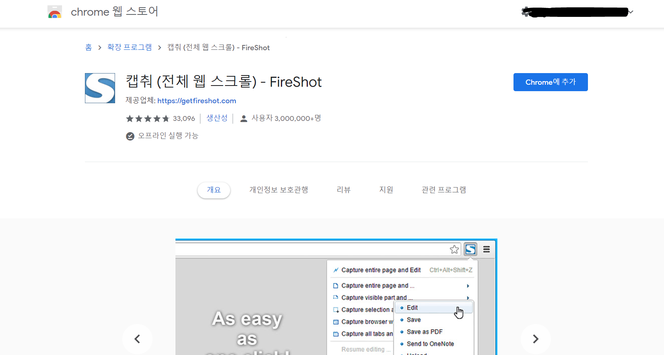Click Capture browser window menu entry
The image size is (664, 355).
(x=363, y=322)
